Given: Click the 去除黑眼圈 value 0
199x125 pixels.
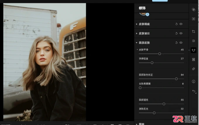Looking at the screenshot, I should 183,84.
